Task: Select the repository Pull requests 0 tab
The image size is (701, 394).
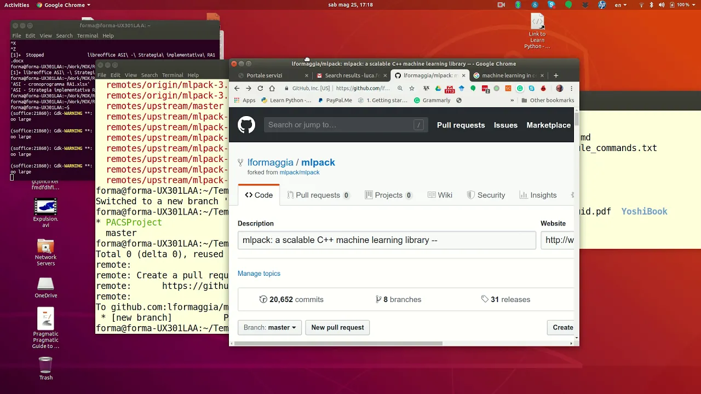Action: pyautogui.click(x=318, y=195)
